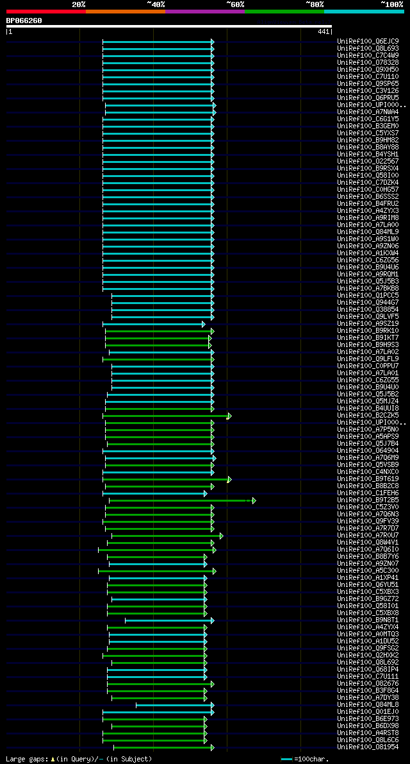Image resolution: width=410 pixels, height=764 pixels.
Task: Select the UniRef100_O22567 label
Action: click(368, 162)
